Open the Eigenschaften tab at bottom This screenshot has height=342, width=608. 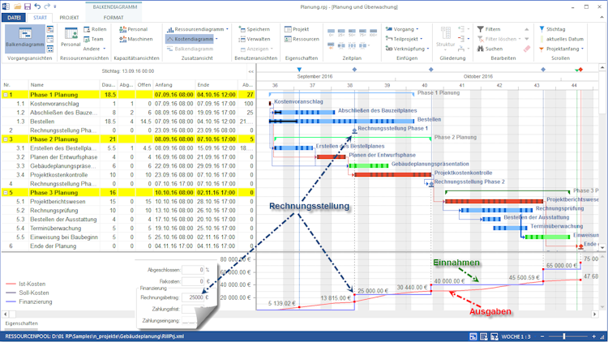click(x=21, y=323)
